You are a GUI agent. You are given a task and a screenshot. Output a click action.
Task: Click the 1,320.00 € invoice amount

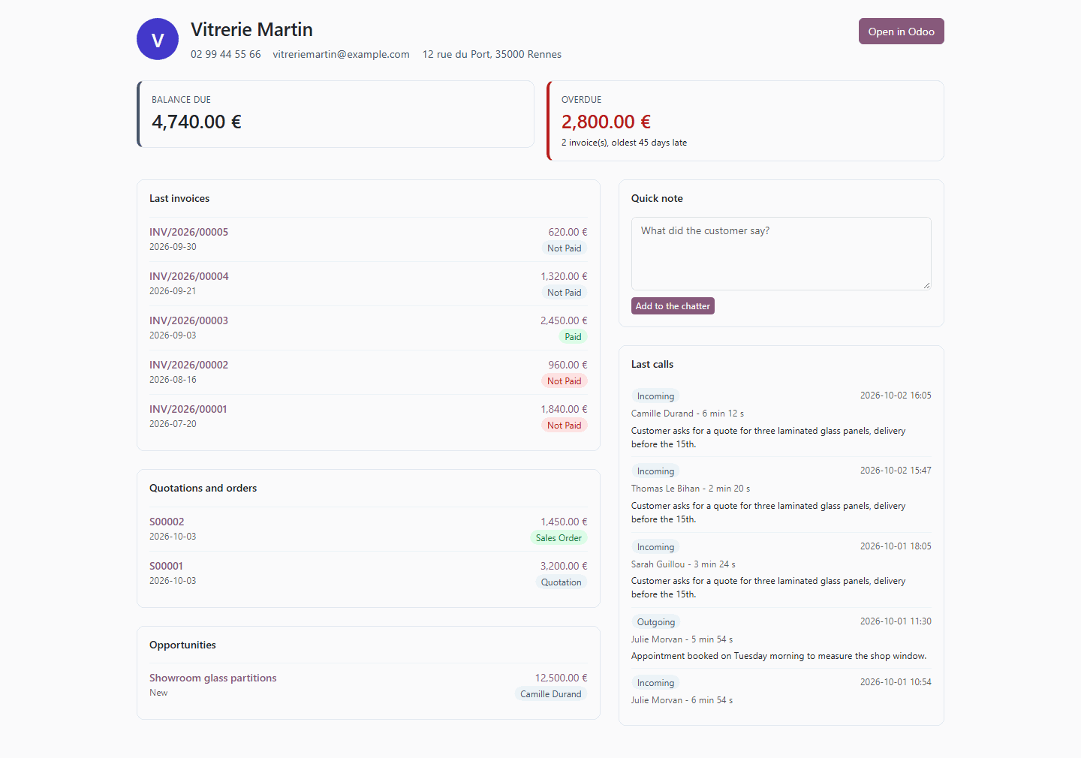pos(564,276)
